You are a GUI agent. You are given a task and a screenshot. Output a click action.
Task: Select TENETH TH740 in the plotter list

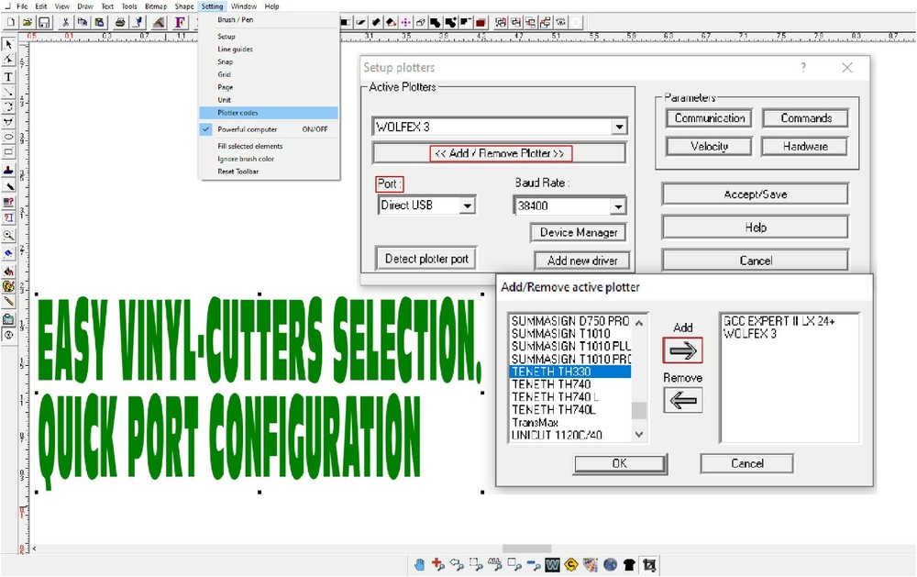(x=554, y=385)
